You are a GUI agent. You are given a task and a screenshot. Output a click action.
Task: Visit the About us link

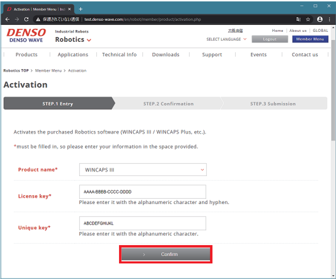(298, 30)
